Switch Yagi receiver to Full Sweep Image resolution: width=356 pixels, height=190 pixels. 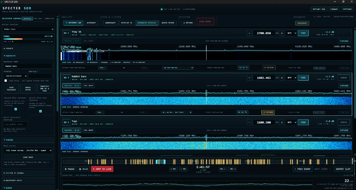coord(89,130)
